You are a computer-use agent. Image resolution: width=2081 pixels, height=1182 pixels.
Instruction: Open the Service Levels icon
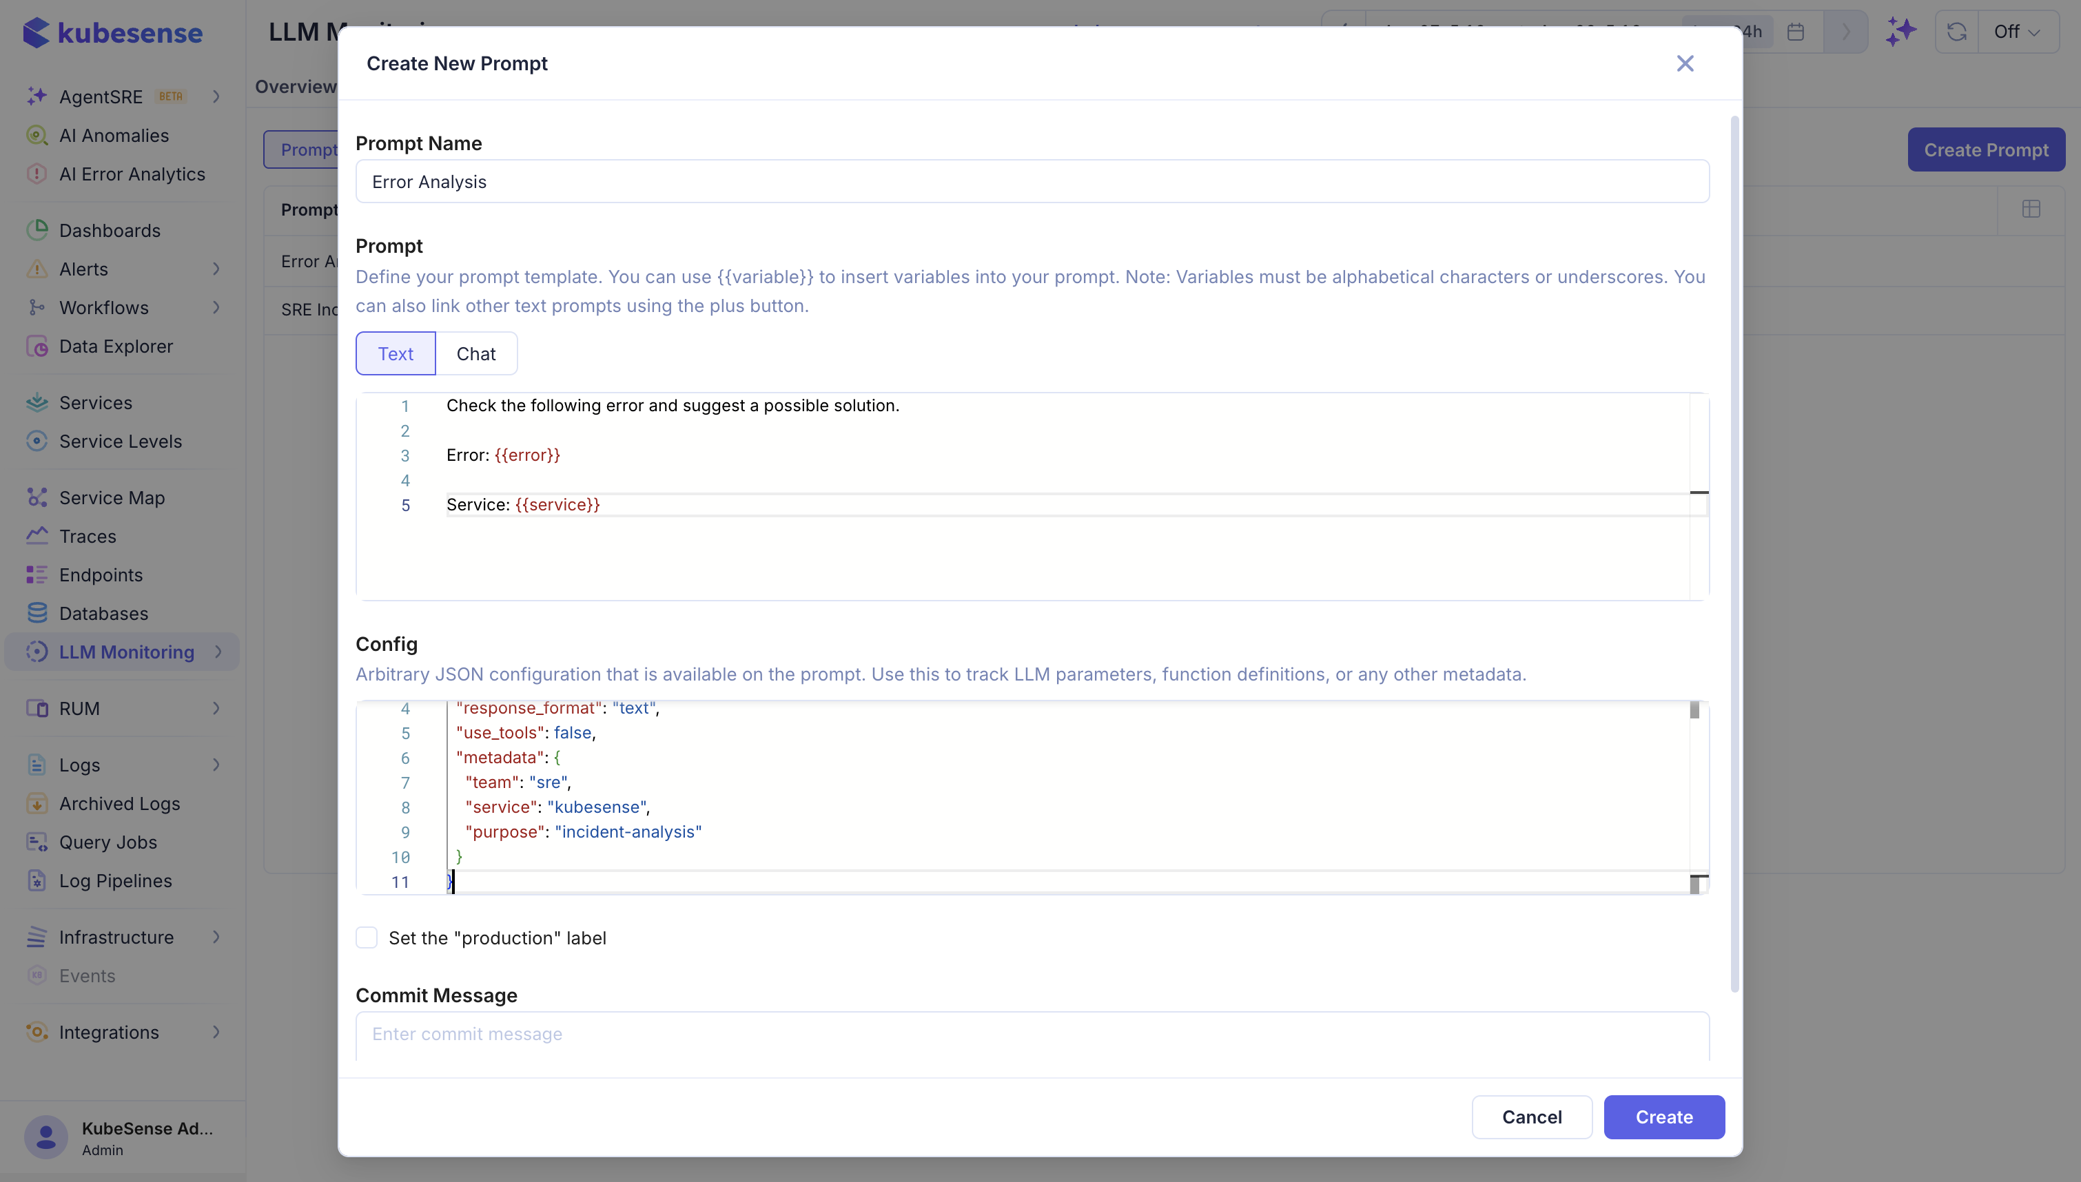click(x=37, y=441)
